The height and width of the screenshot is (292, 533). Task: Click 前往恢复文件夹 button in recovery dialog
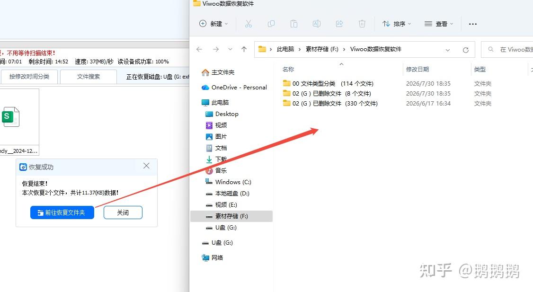click(x=62, y=212)
